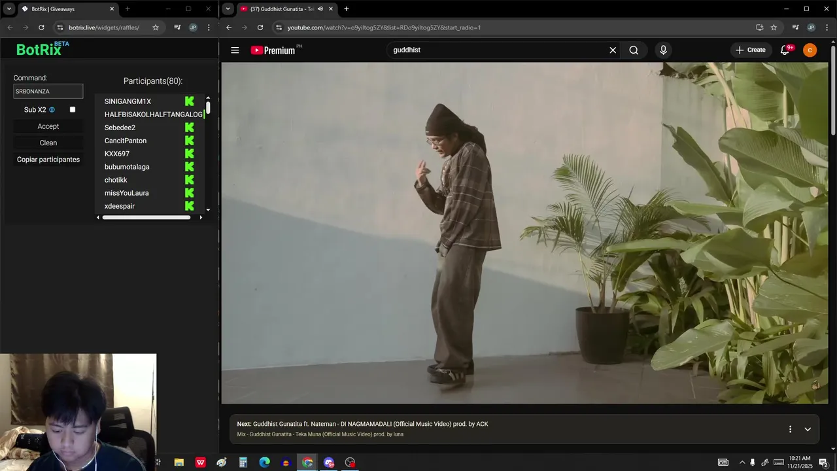Click the Accept button in BotRix

click(48, 126)
